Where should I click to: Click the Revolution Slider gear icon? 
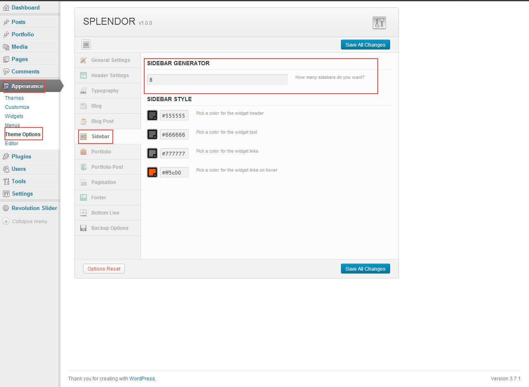6,208
